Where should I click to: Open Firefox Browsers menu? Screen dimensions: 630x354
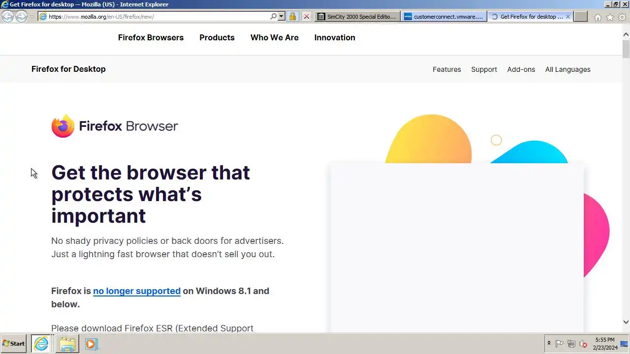point(151,37)
